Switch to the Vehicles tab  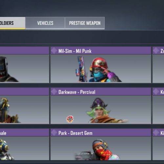45,23
